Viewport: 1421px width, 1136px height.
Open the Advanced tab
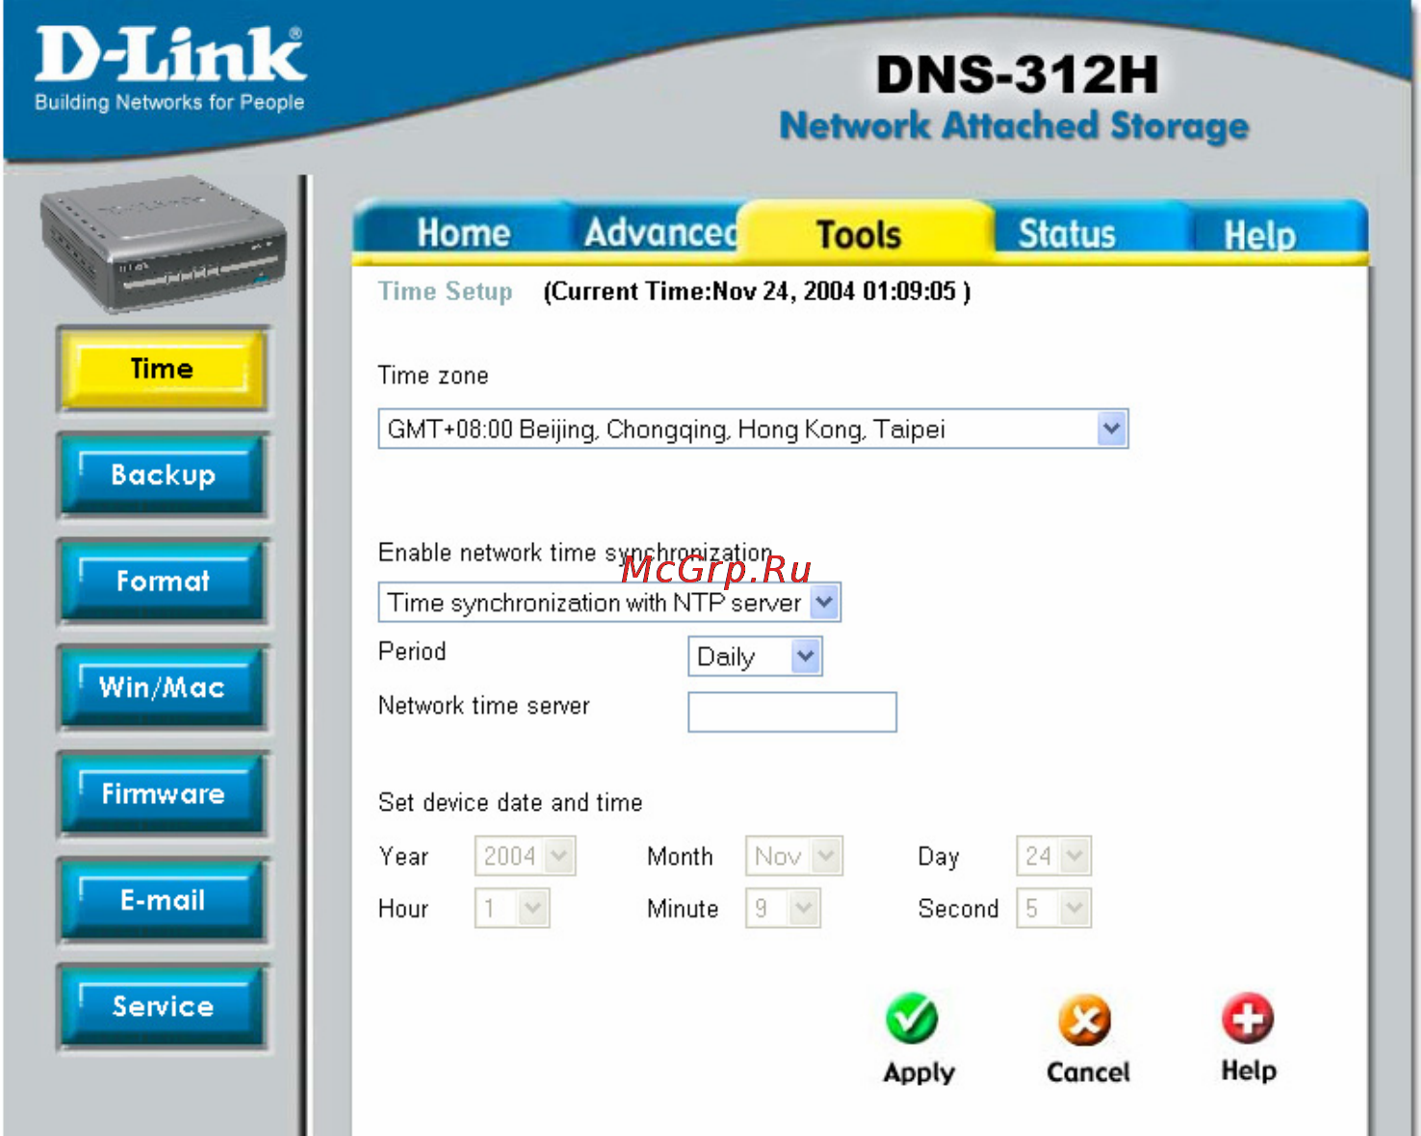[x=660, y=232]
